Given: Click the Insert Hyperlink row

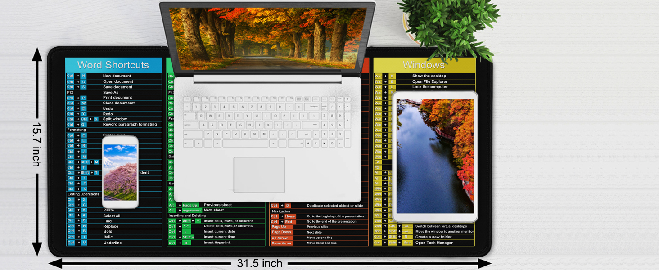Looking at the screenshot, I should tap(216, 243).
